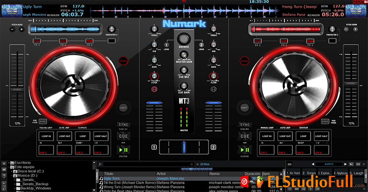Toggle deck 1 headphone cue icon

pyautogui.click(x=154, y=89)
